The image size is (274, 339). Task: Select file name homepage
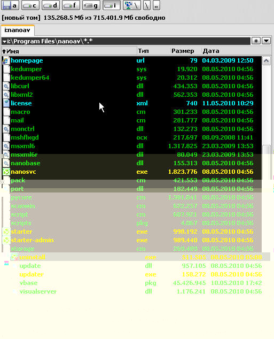pos(27,60)
